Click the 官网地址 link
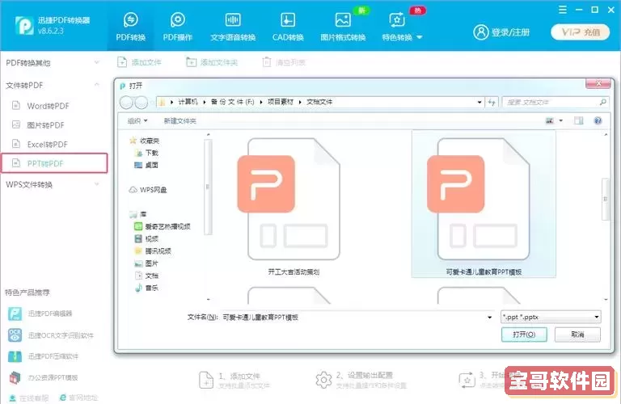The height and width of the screenshot is (404, 621). tap(78, 398)
